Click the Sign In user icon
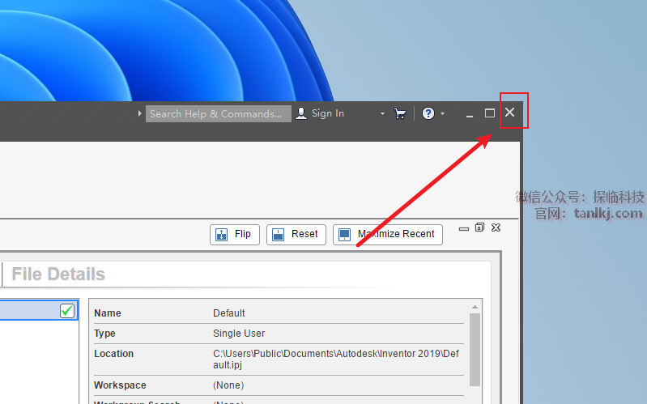Image resolution: width=647 pixels, height=404 pixels. pyautogui.click(x=301, y=113)
